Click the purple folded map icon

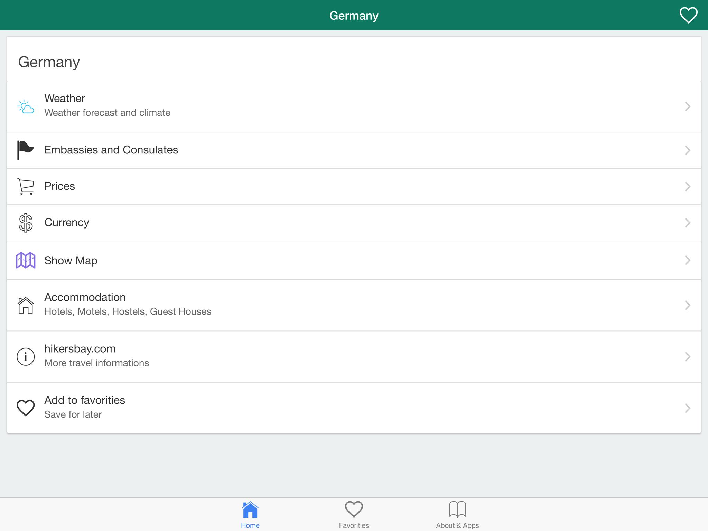pos(26,260)
